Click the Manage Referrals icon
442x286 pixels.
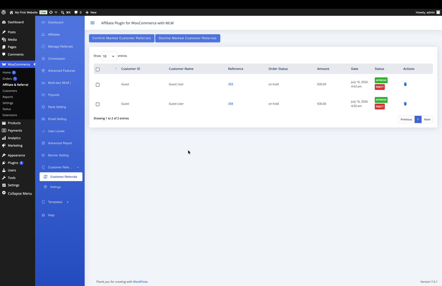[x=43, y=47]
